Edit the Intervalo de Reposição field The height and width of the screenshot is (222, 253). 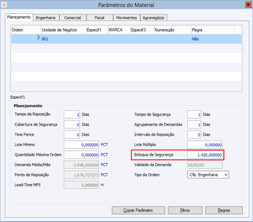(194, 135)
